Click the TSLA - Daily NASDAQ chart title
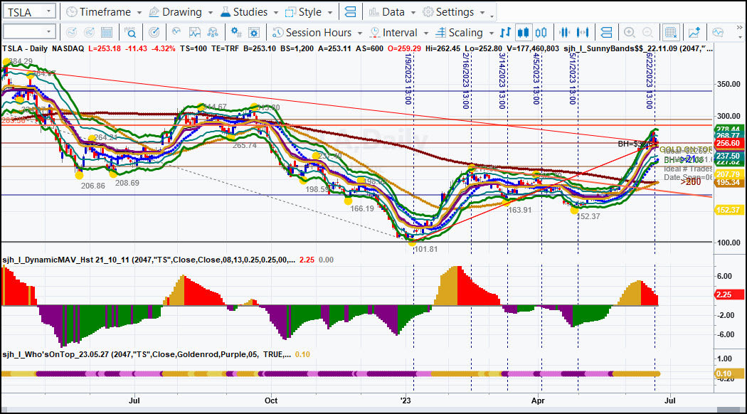This screenshot has width=747, height=414. tap(43, 48)
